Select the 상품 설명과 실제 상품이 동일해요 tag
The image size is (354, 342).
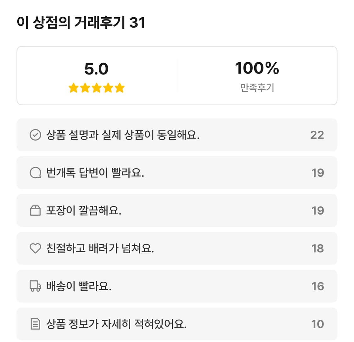[x=177, y=135]
